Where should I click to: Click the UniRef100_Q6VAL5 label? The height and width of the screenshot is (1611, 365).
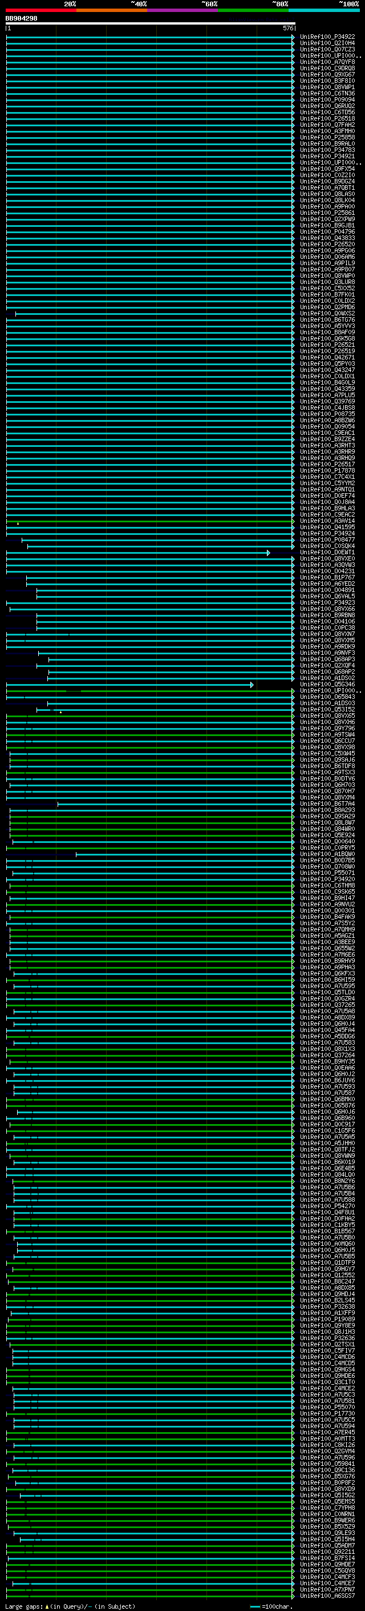click(x=327, y=596)
